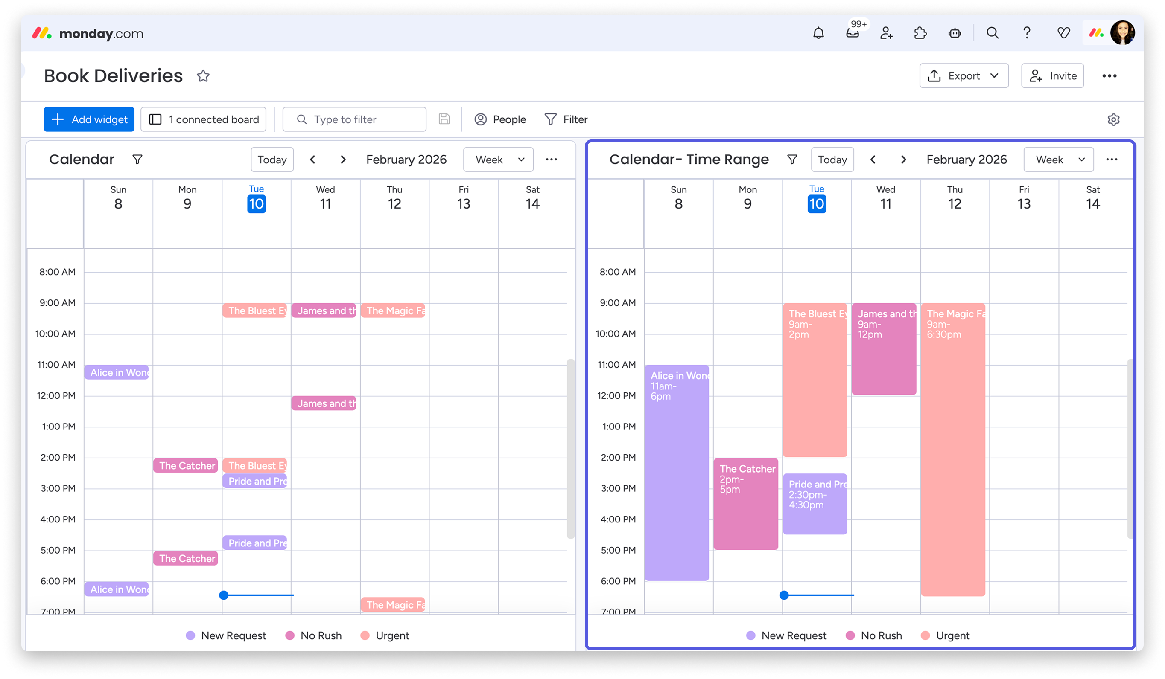The width and height of the screenshot is (1165, 679).
Task: Click Today in the Time Range calendar
Action: 832,160
